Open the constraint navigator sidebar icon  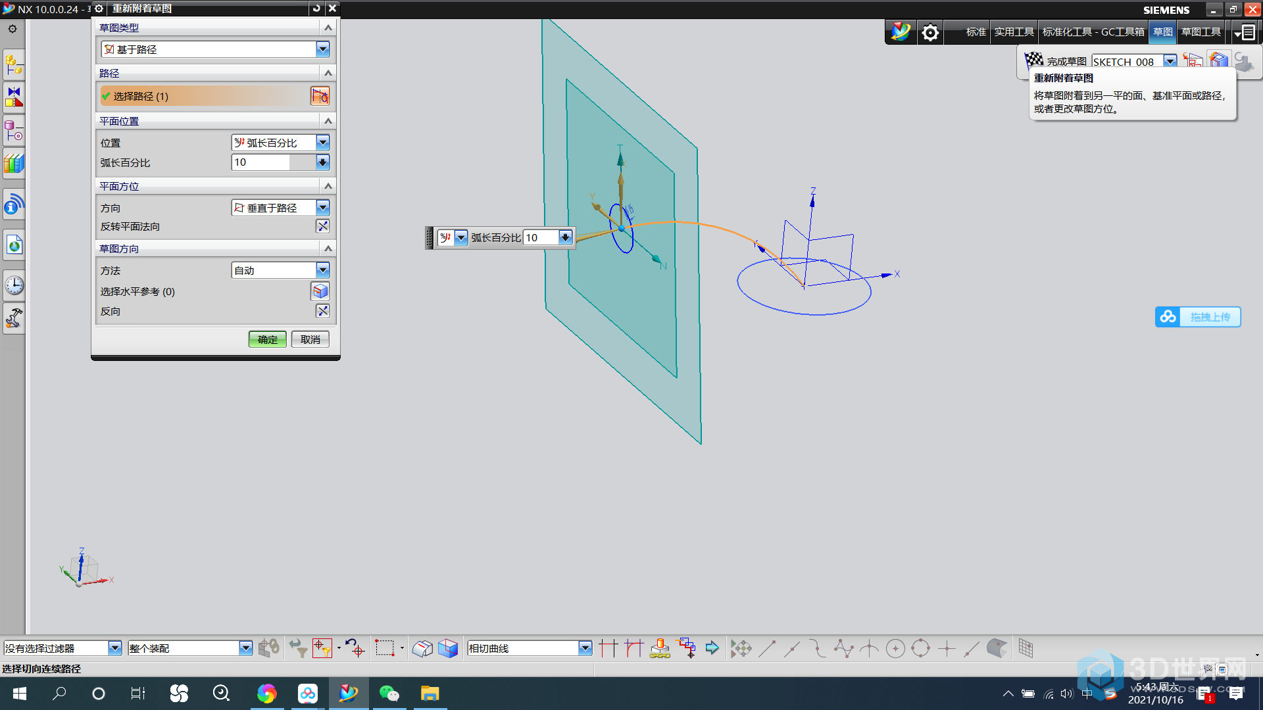point(14,97)
